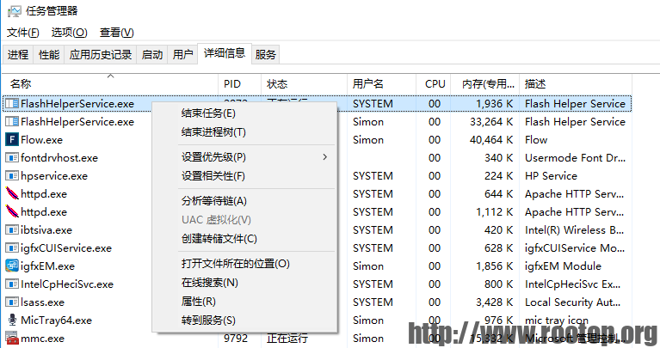Switch to the 性能 tab
This screenshot has height=348, width=660.
(x=49, y=54)
